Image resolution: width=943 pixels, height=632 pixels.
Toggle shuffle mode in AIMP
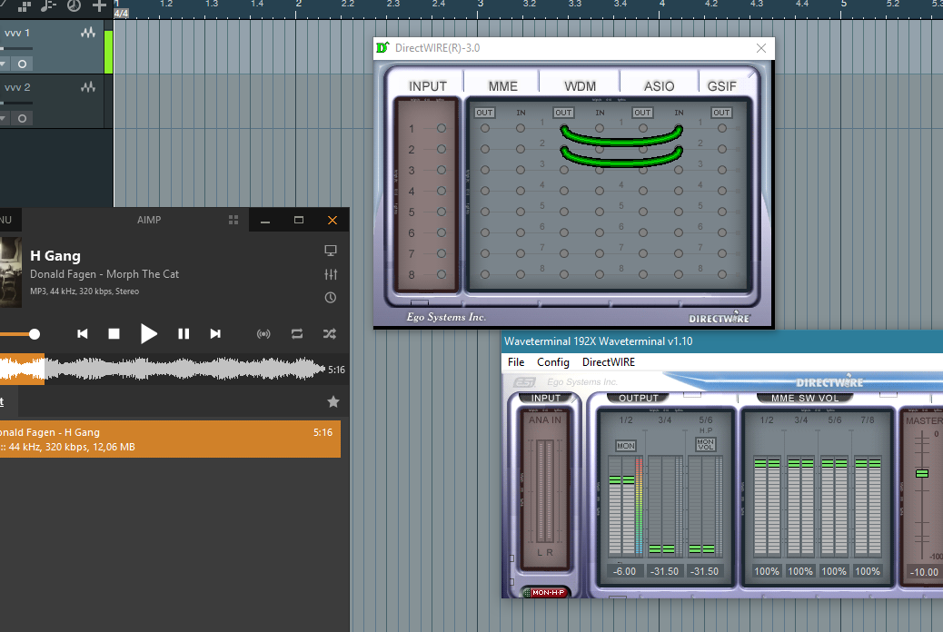click(x=330, y=334)
